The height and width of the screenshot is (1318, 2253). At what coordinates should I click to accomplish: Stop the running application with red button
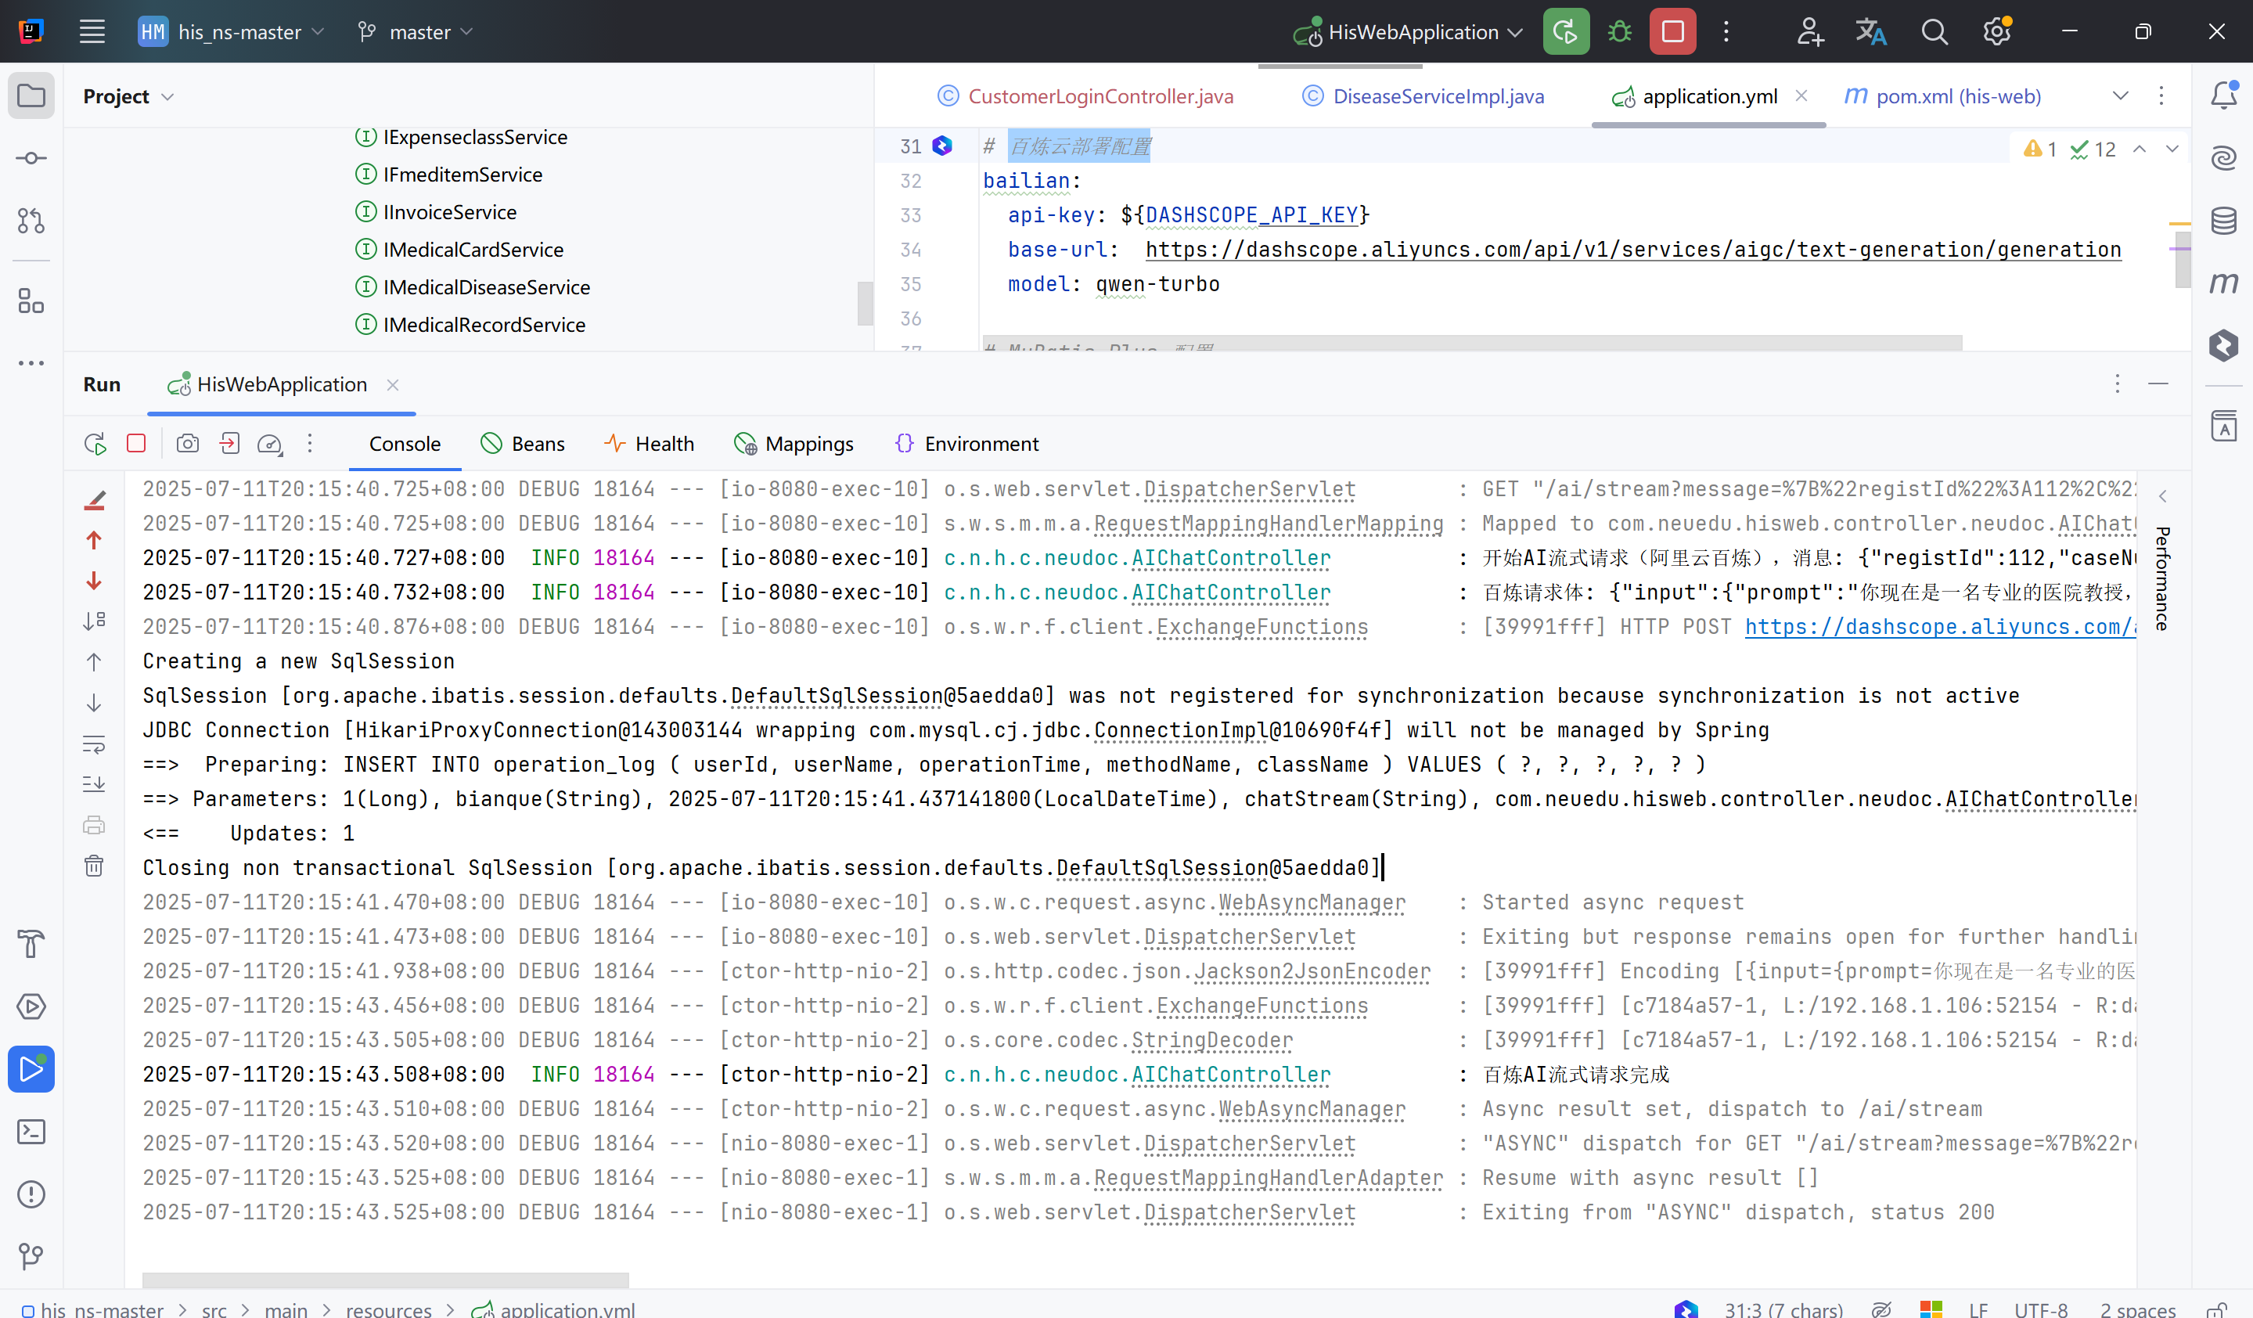[x=1672, y=32]
